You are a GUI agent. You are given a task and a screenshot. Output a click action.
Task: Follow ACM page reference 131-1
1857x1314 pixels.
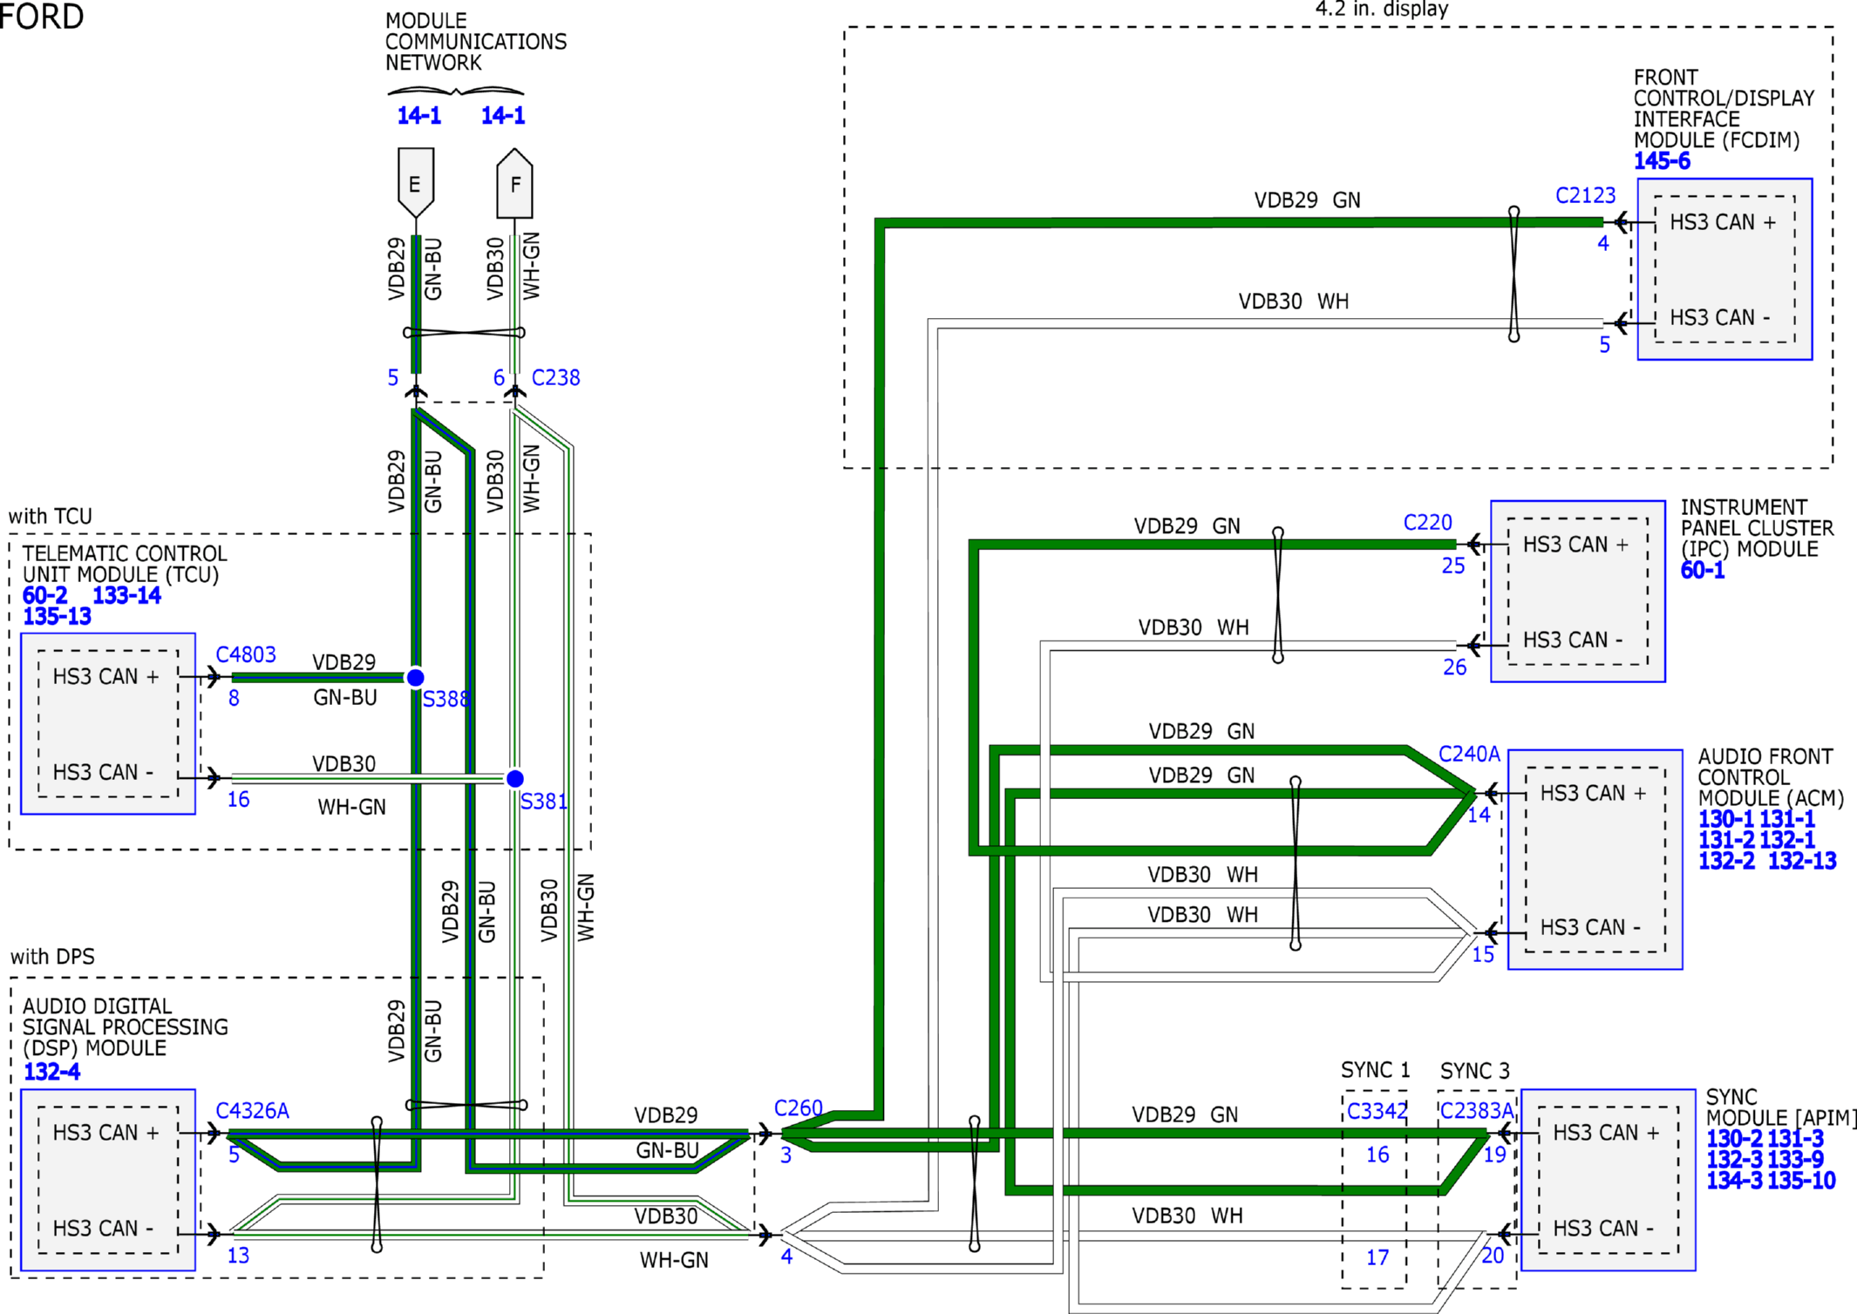(x=1787, y=819)
